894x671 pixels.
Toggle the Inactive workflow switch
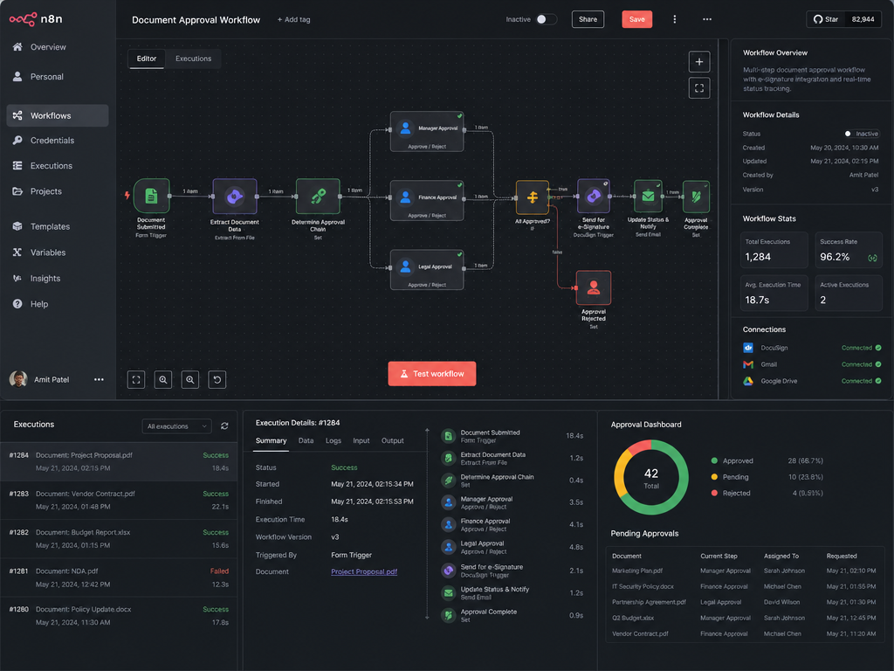pos(545,19)
